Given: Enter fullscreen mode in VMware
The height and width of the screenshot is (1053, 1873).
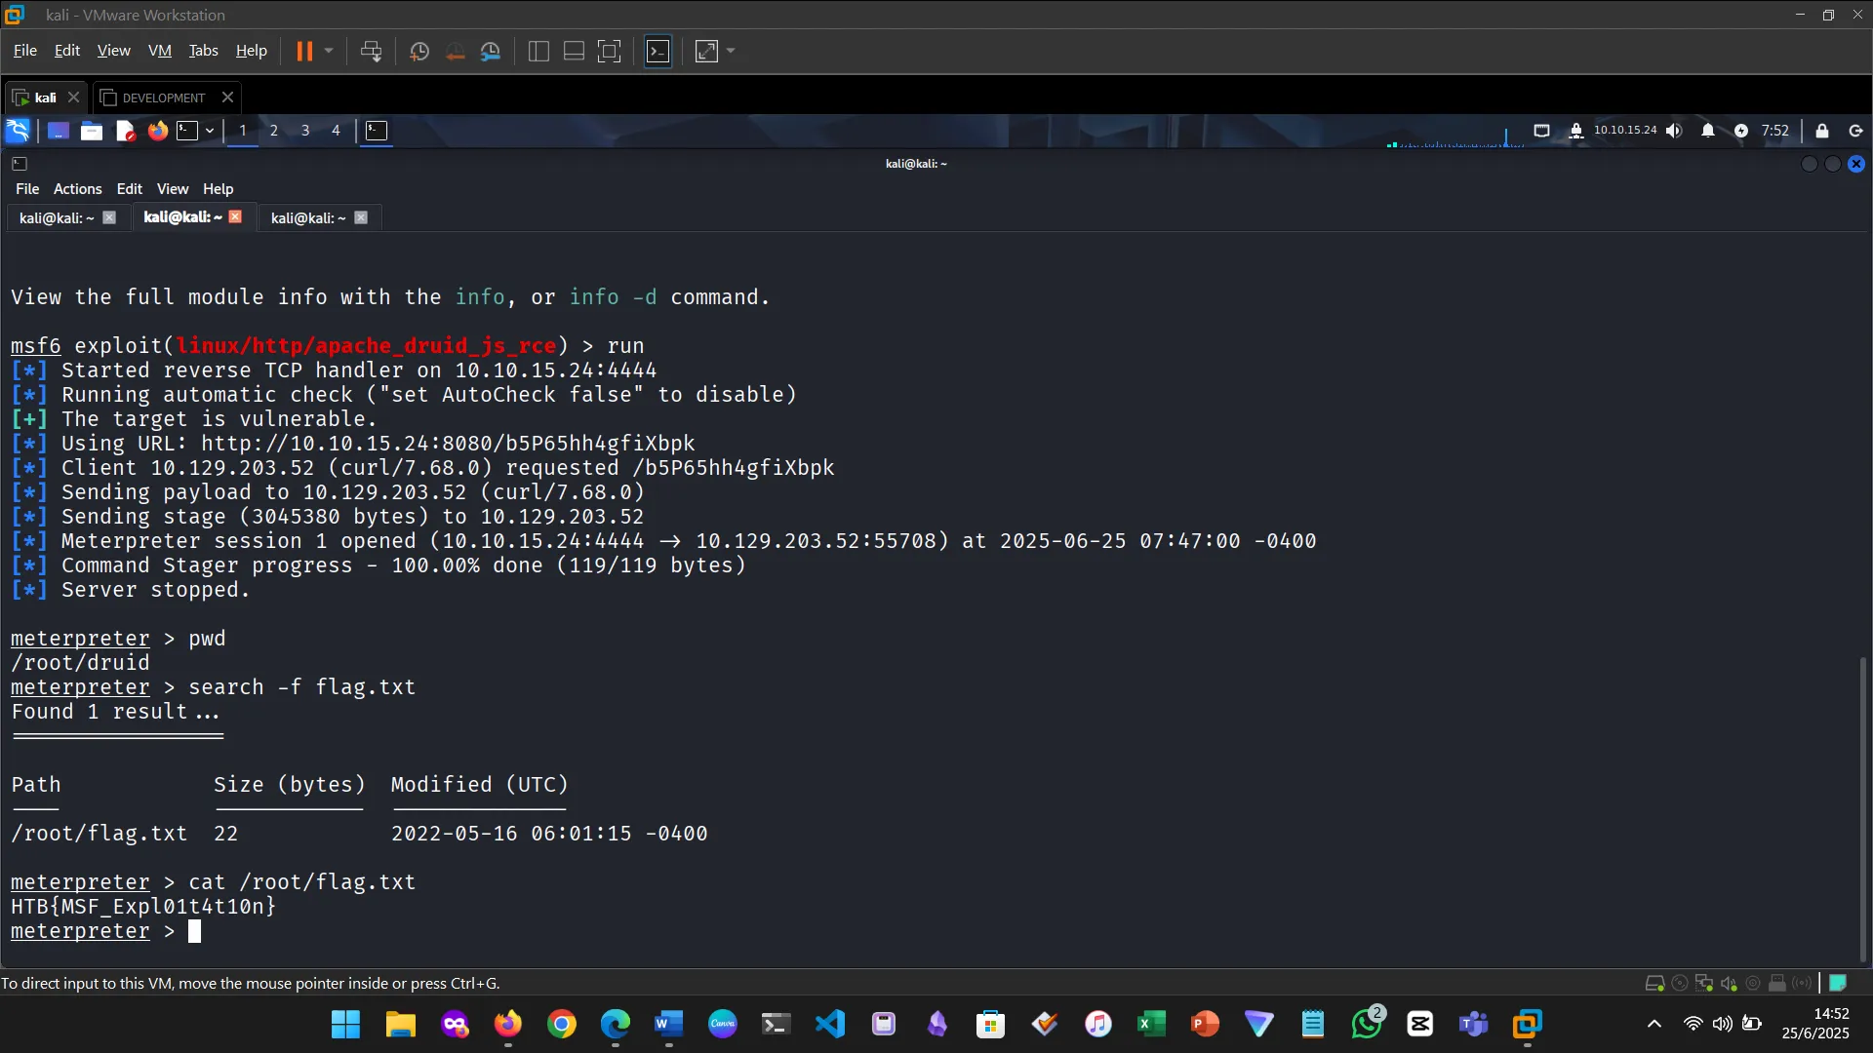Looking at the screenshot, I should click(611, 51).
